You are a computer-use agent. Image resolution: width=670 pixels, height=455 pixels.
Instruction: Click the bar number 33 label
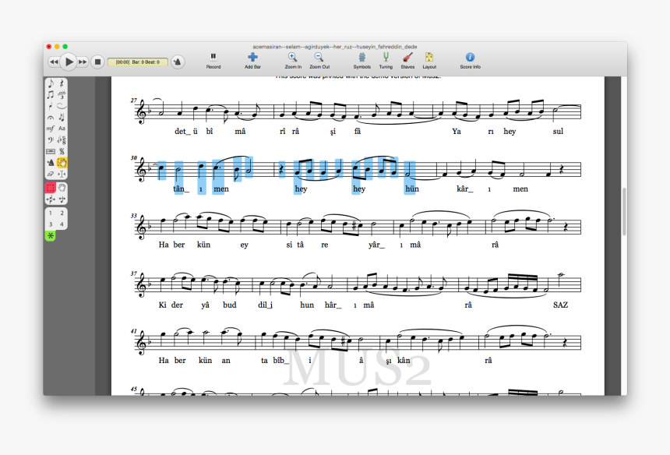134,216
